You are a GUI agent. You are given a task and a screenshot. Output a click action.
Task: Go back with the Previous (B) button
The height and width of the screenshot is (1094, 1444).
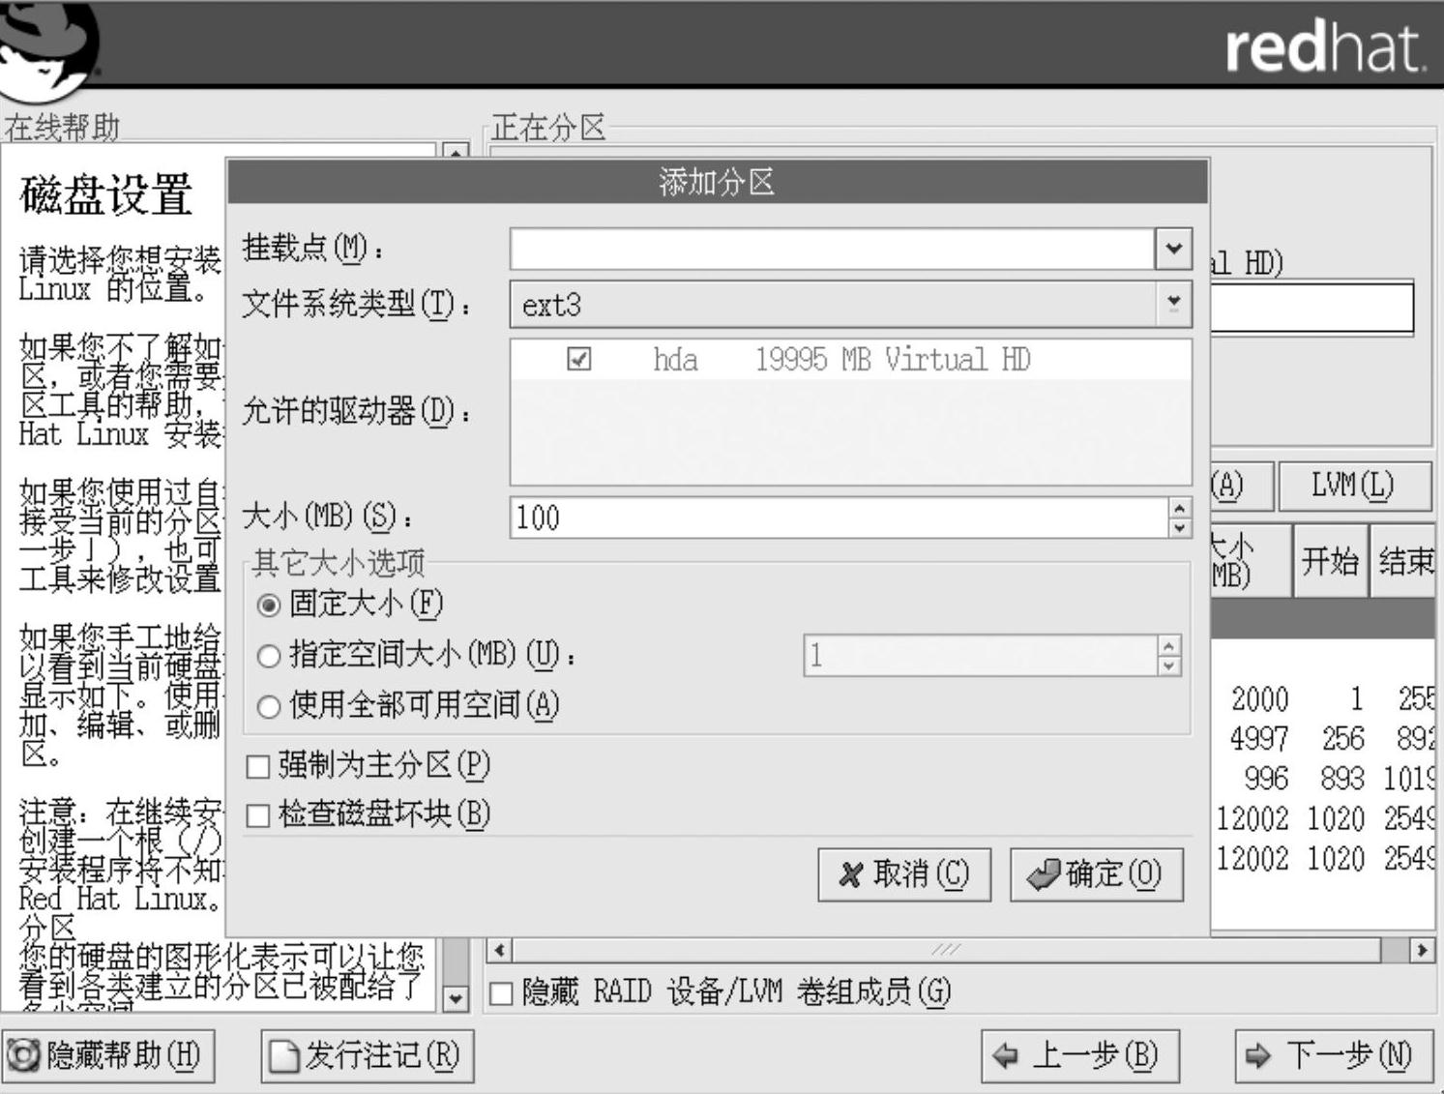(x=1080, y=1055)
